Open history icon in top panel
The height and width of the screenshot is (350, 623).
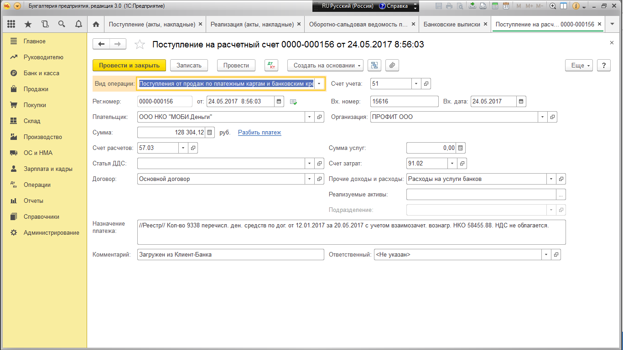point(45,24)
